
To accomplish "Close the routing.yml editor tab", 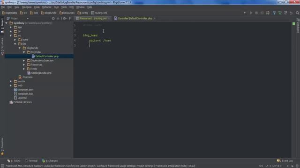I will tap(109, 19).
